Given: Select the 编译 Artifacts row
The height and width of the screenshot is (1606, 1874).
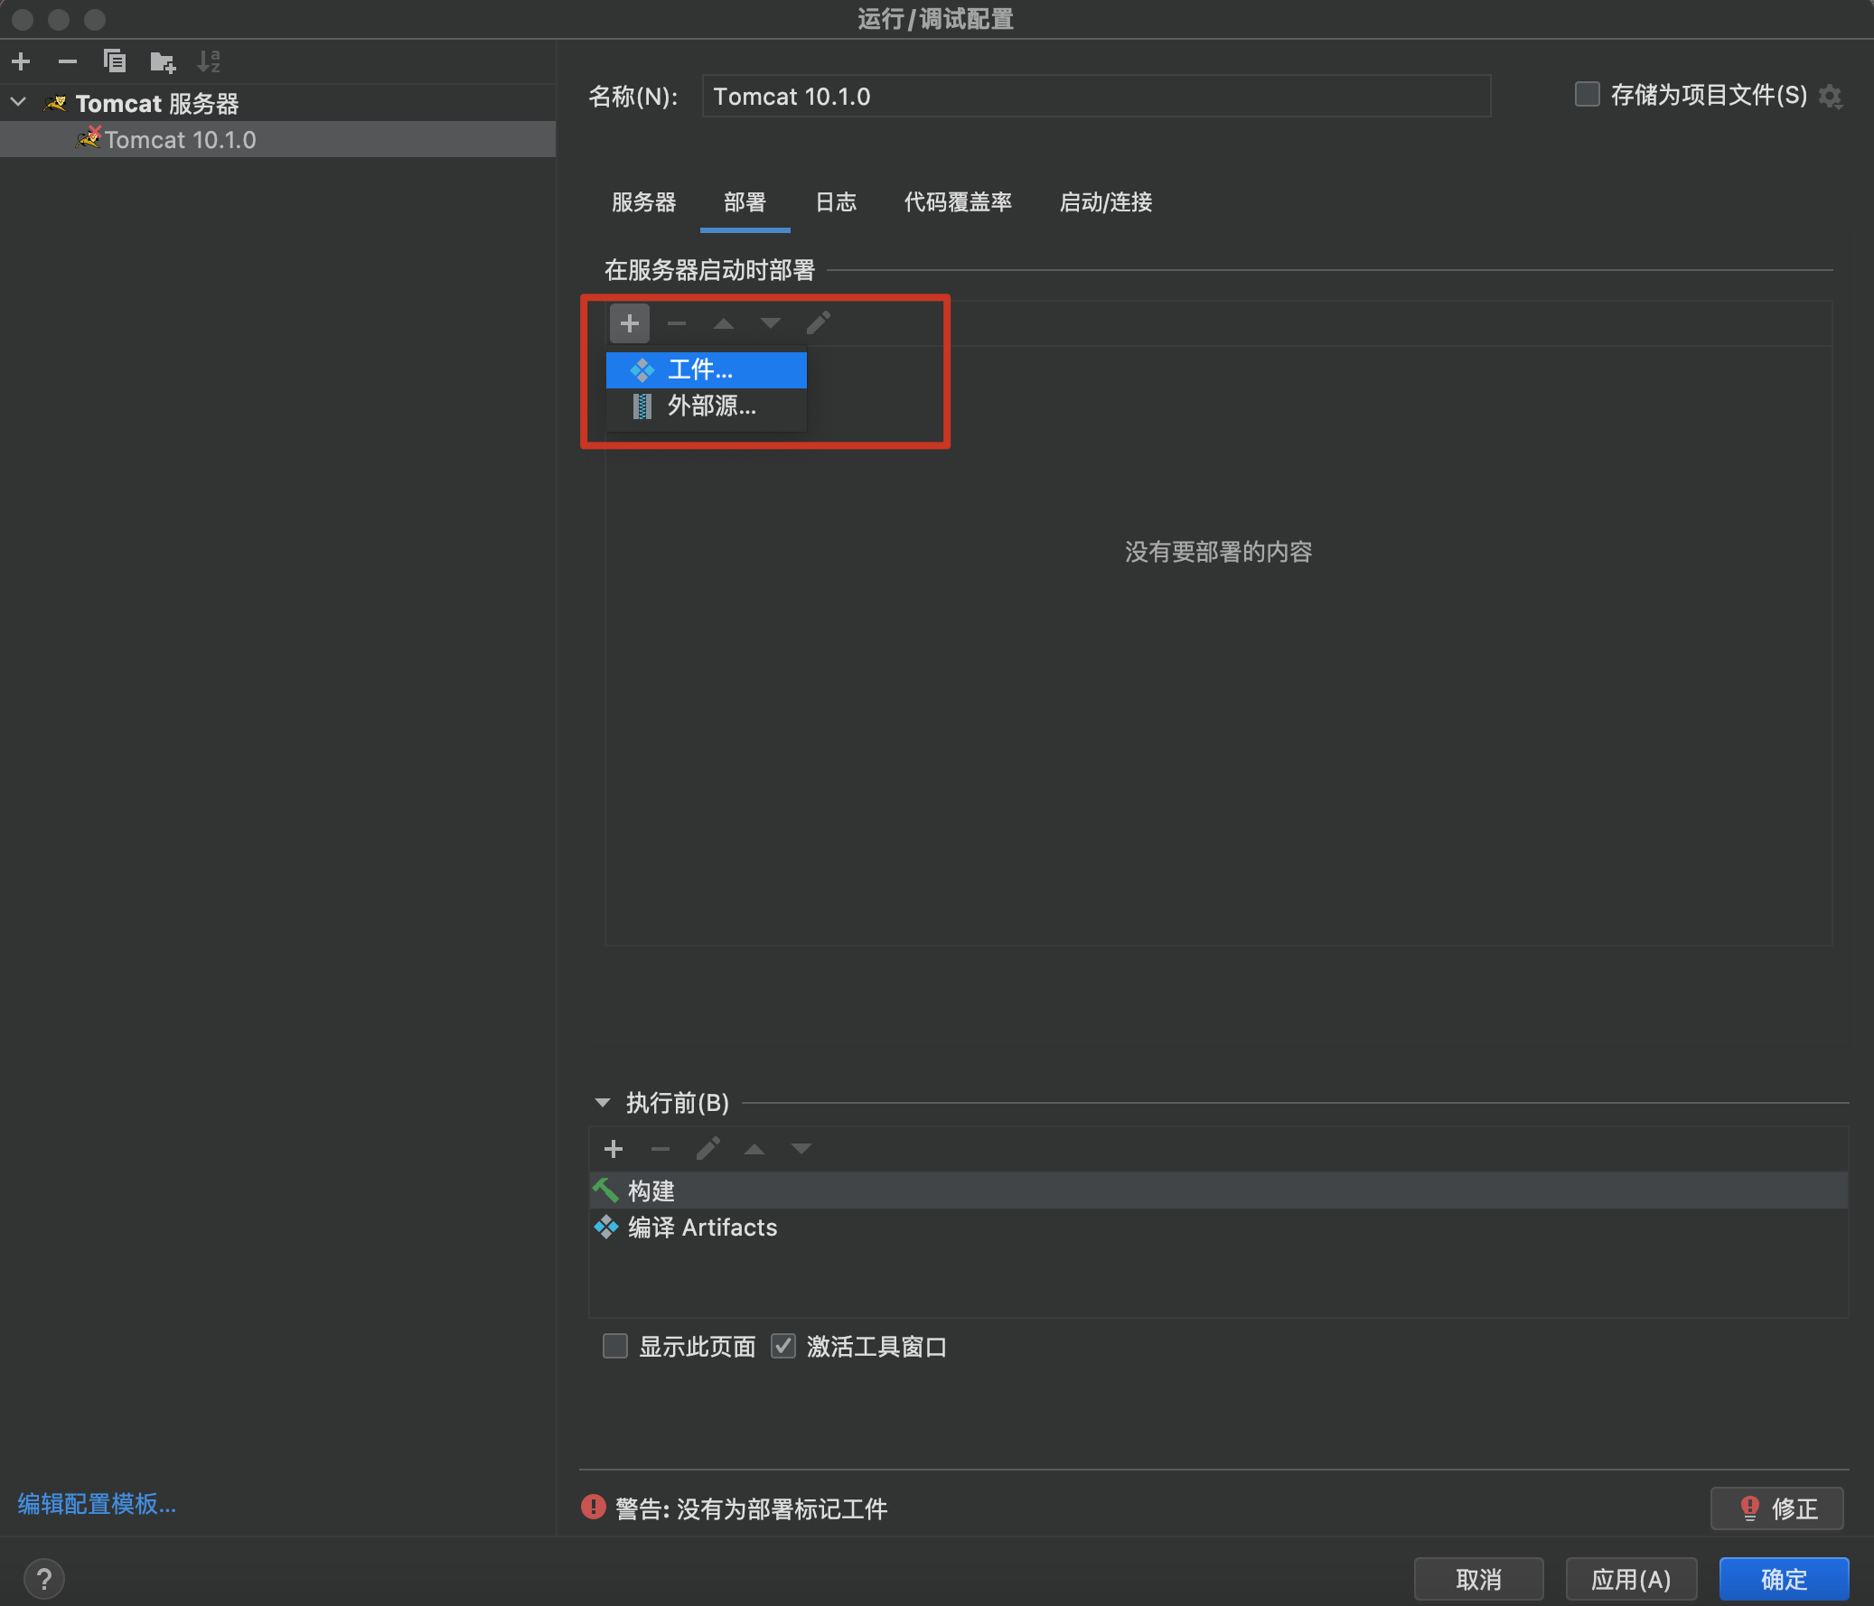Looking at the screenshot, I should tap(1218, 1228).
